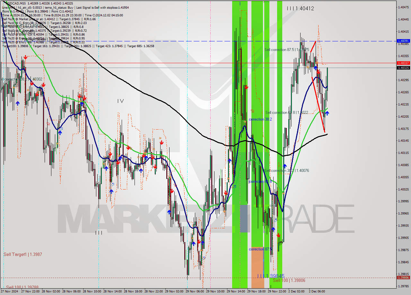This screenshot has width=411, height=295.
Task: Click price axis value 1.39965
Action: click(403, 213)
